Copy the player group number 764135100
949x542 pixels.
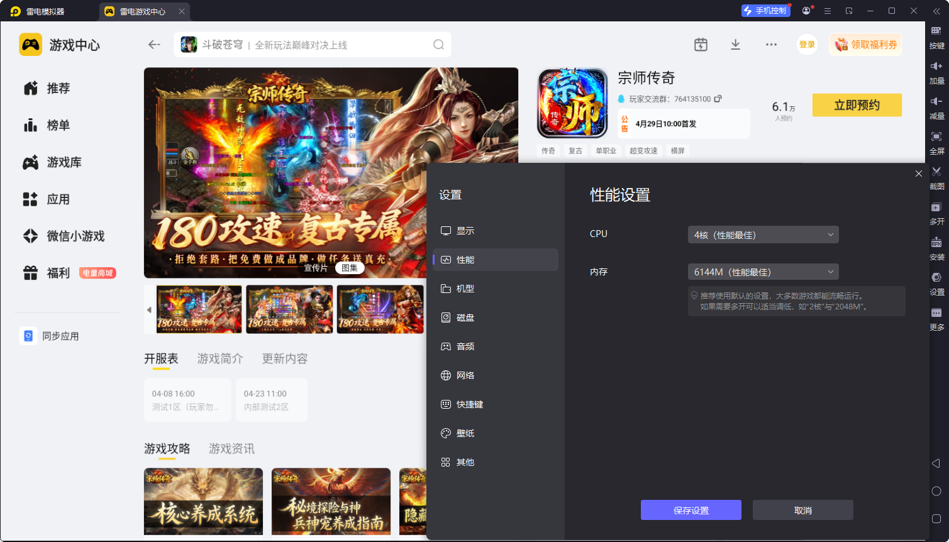click(x=718, y=99)
